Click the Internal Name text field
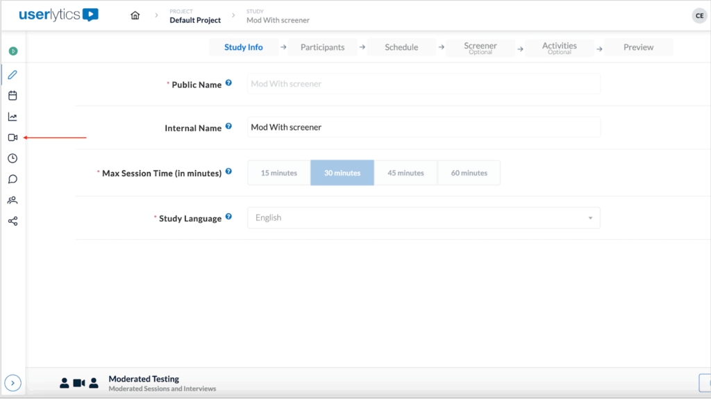The width and height of the screenshot is (711, 399). point(424,128)
